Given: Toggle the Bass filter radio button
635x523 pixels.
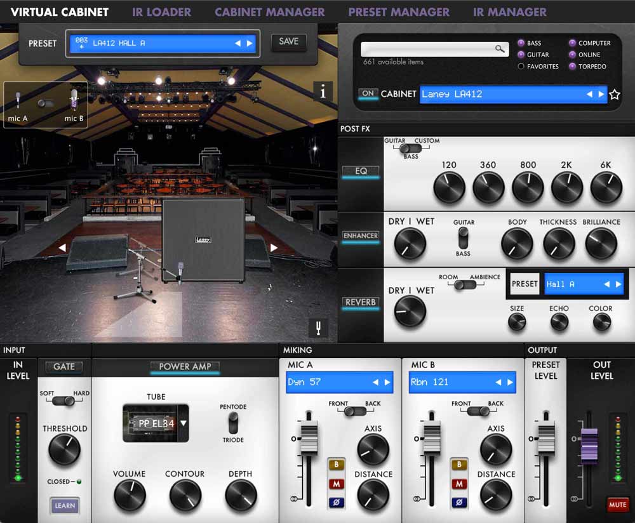Looking at the screenshot, I should tap(521, 43).
